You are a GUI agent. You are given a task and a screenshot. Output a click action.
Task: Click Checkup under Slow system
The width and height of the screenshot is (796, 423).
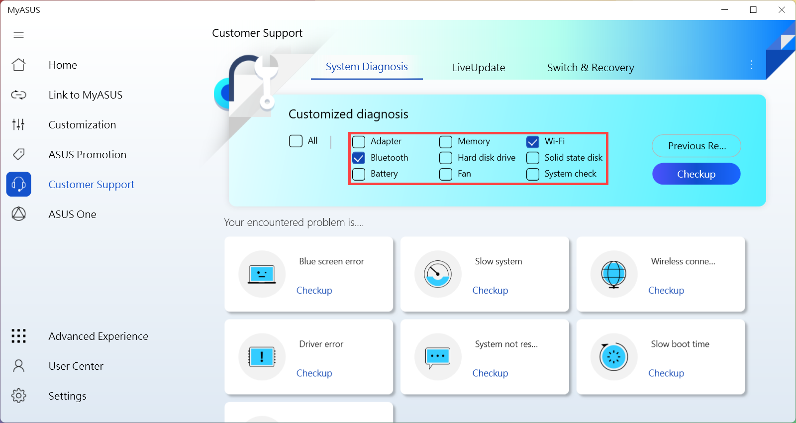[491, 290]
